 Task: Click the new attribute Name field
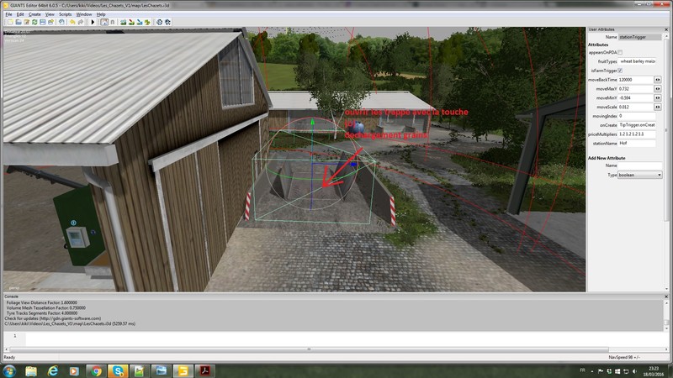click(640, 165)
